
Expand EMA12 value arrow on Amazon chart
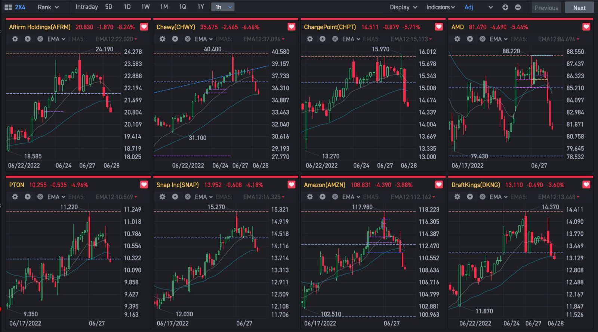434,197
